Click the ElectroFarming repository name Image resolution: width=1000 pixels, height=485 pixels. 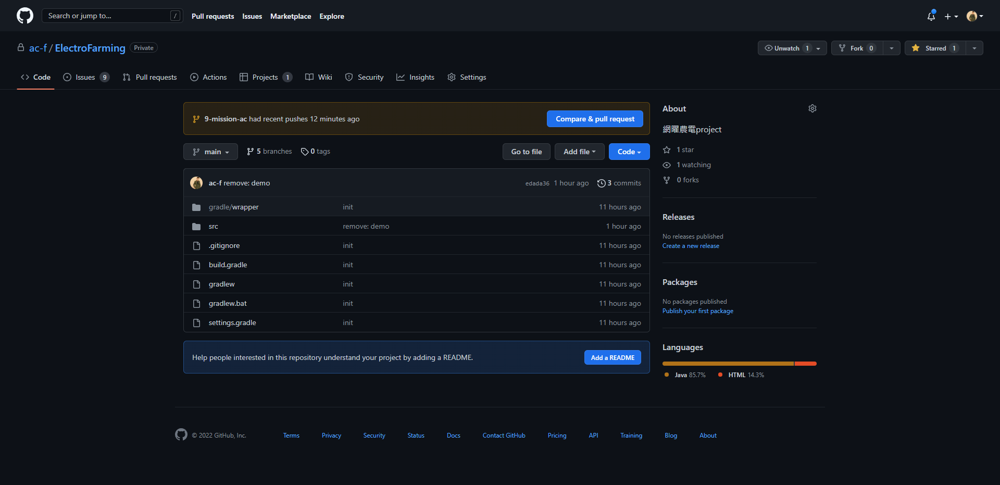90,48
